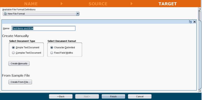202x100 pixels.
Task: Expand dropdown arrow next to New File Format
Action: 78,14
